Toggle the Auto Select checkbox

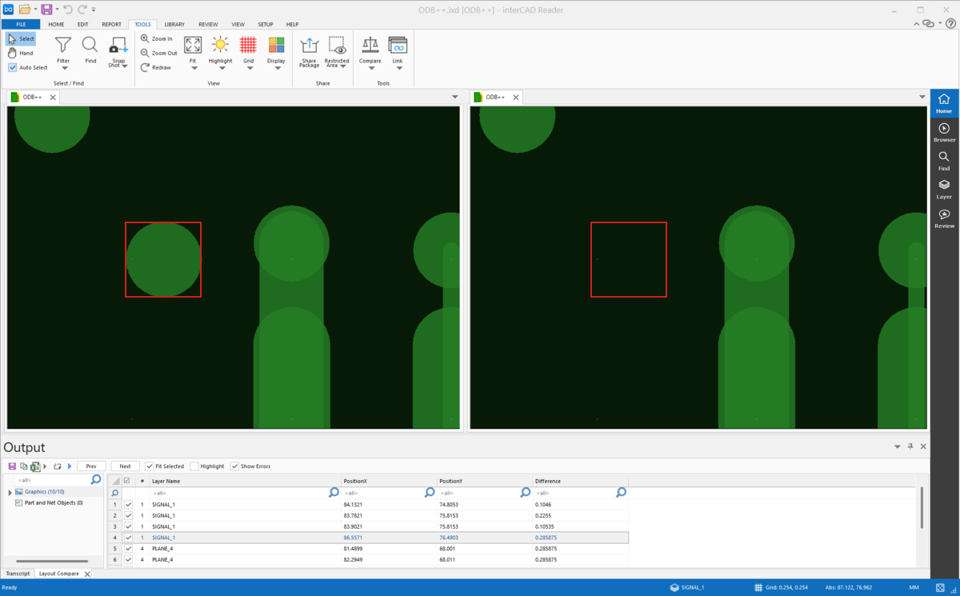[13, 67]
